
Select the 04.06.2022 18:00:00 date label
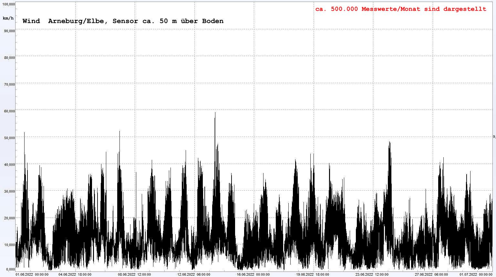(x=75, y=274)
